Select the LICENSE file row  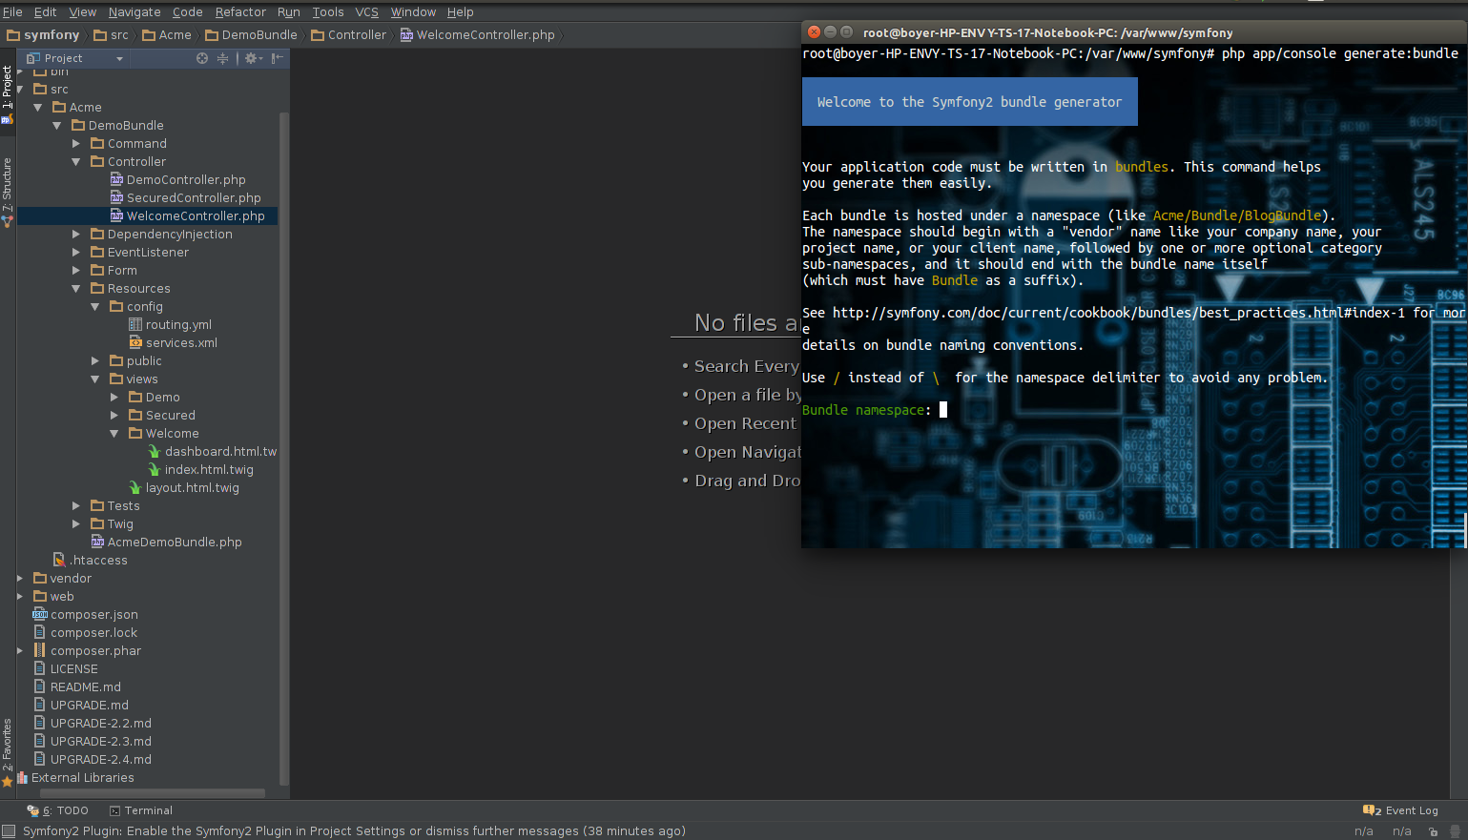coord(148,668)
